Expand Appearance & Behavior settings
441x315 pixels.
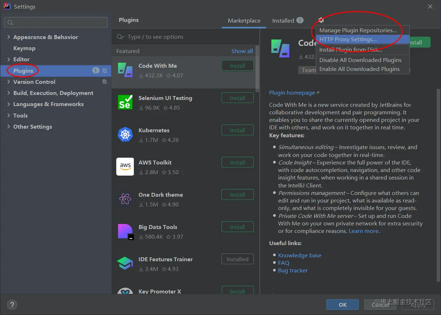pyautogui.click(x=9, y=37)
